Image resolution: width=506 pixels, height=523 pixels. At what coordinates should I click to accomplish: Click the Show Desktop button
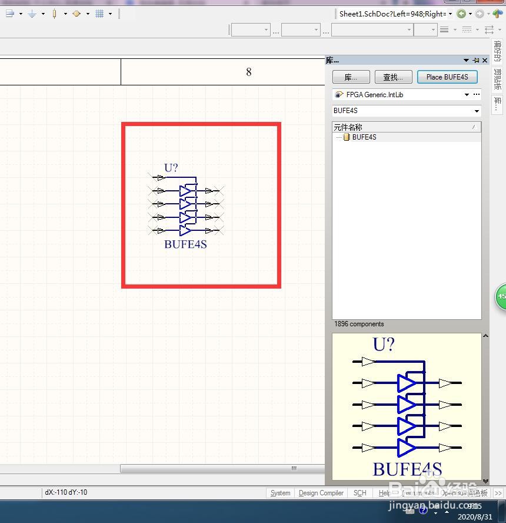tap(502, 511)
